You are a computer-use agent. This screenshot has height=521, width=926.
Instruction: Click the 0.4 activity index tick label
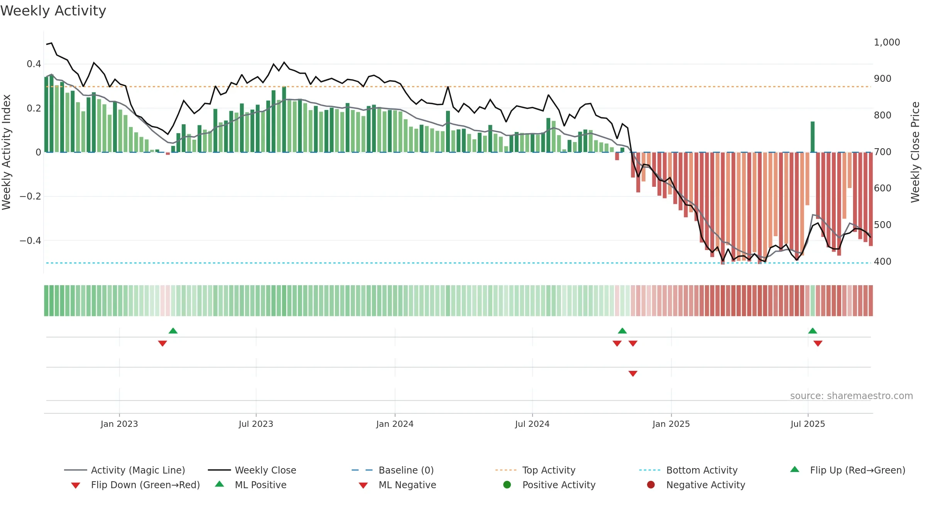click(34, 64)
